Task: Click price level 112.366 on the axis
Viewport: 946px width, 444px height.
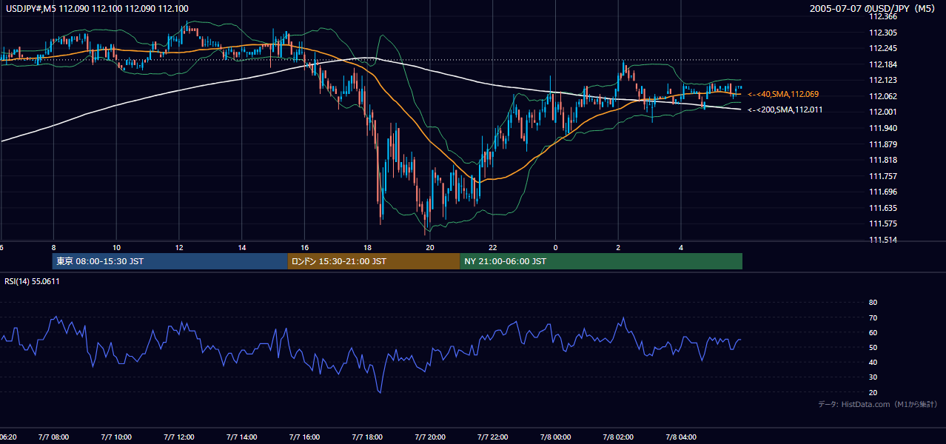Action: tap(883, 16)
